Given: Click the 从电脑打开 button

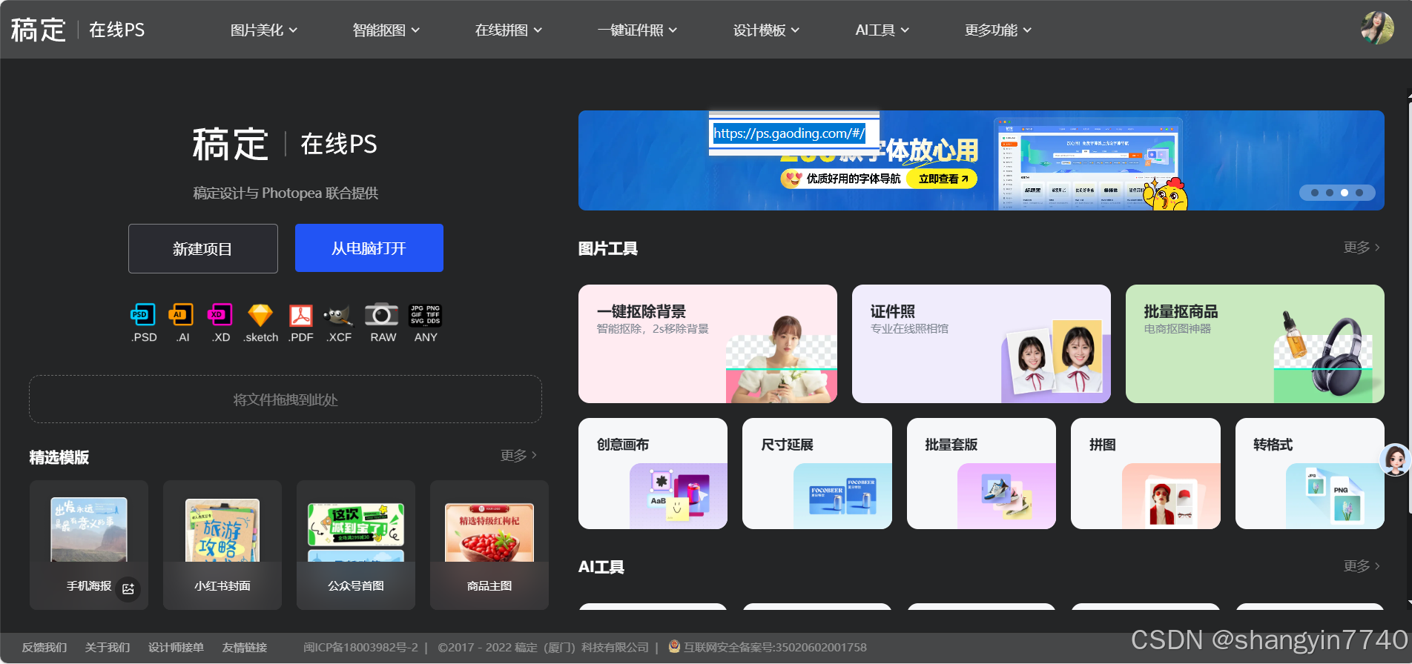Looking at the screenshot, I should pyautogui.click(x=369, y=248).
